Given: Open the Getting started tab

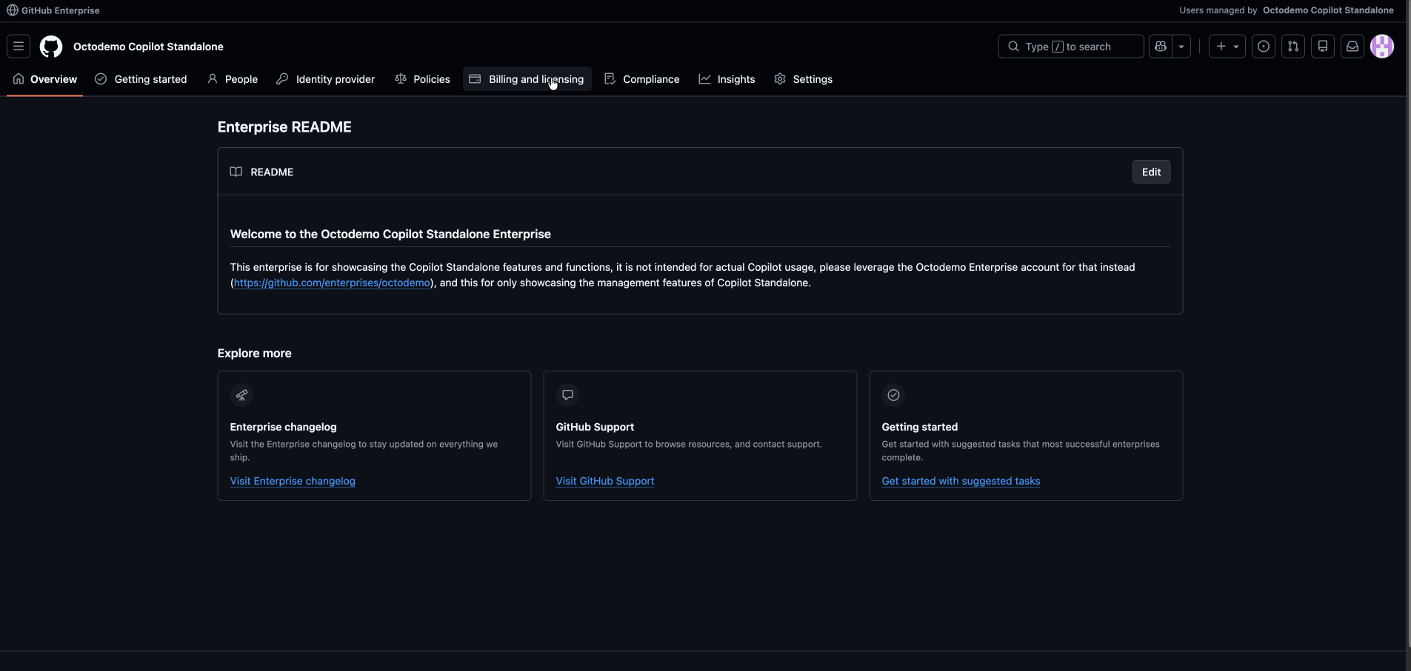Looking at the screenshot, I should point(141,79).
